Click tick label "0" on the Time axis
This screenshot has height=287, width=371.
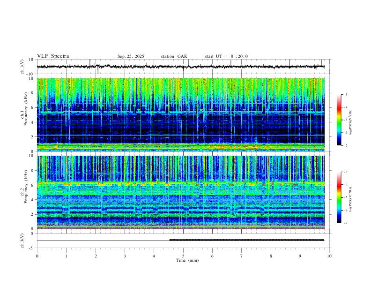coord(37,256)
